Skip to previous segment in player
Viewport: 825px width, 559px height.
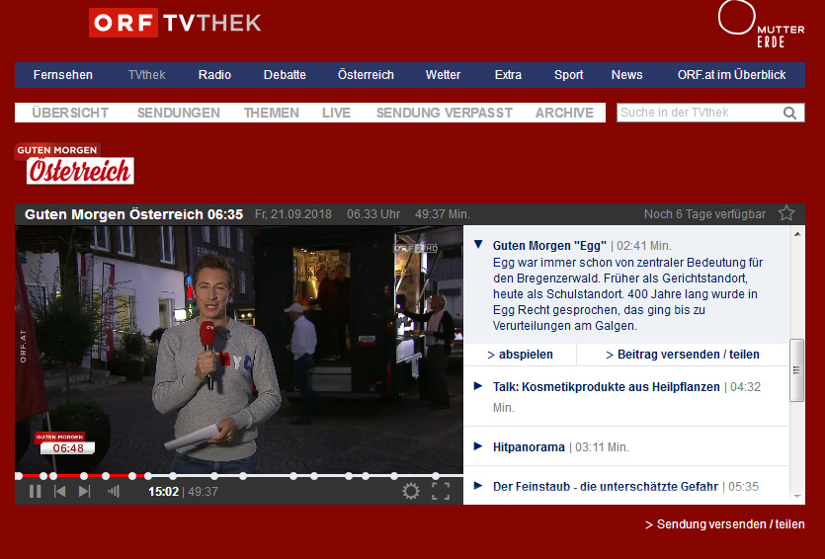pos(59,491)
